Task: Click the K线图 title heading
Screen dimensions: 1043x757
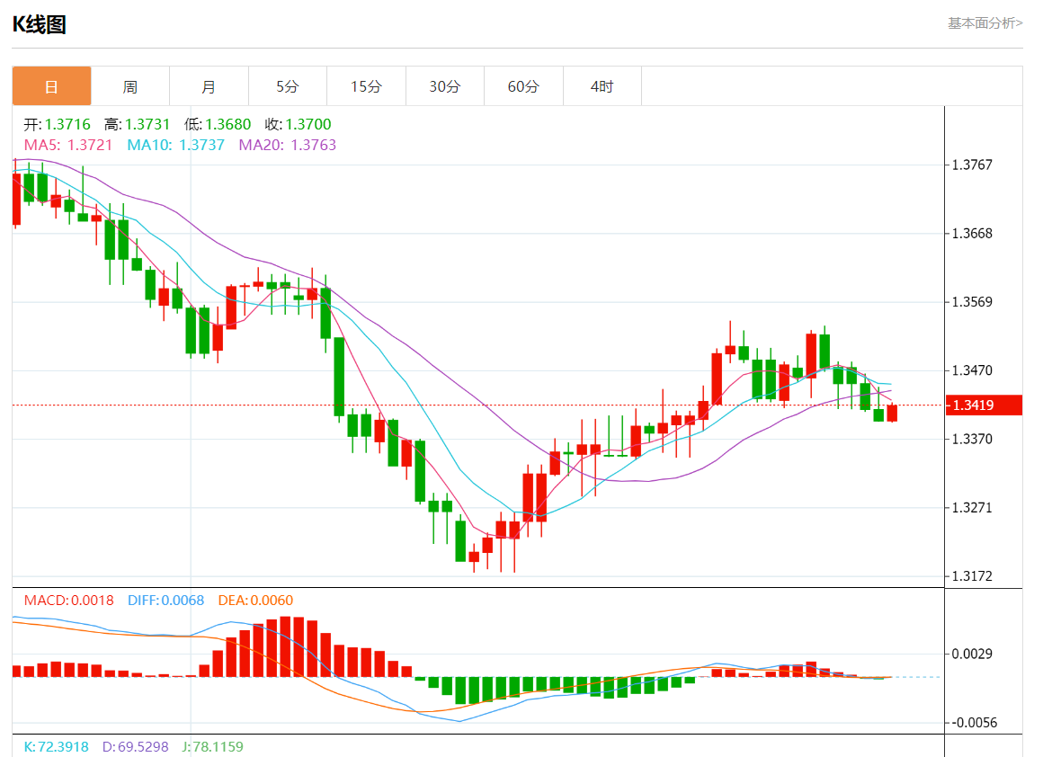Action: pos(39,24)
